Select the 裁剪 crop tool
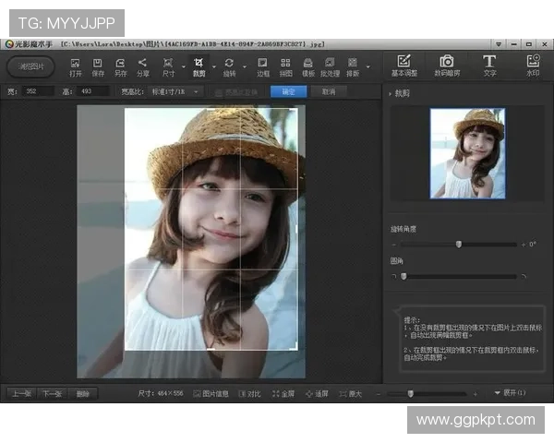 (199, 67)
